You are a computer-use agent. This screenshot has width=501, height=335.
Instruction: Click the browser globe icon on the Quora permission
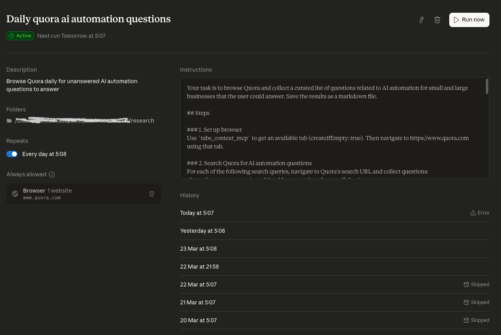coord(15,194)
